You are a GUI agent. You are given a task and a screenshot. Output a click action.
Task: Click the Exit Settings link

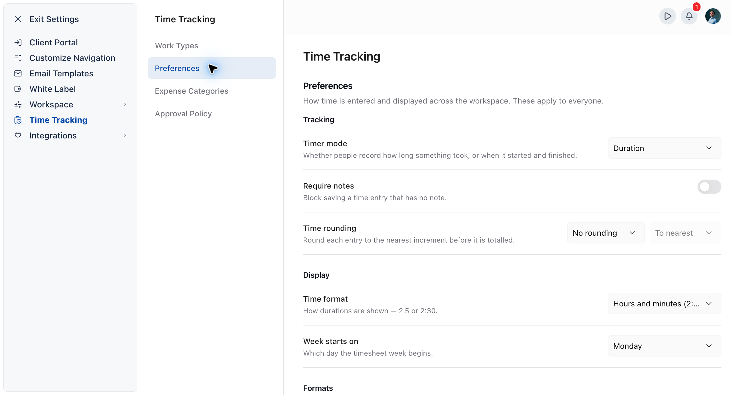pos(54,19)
